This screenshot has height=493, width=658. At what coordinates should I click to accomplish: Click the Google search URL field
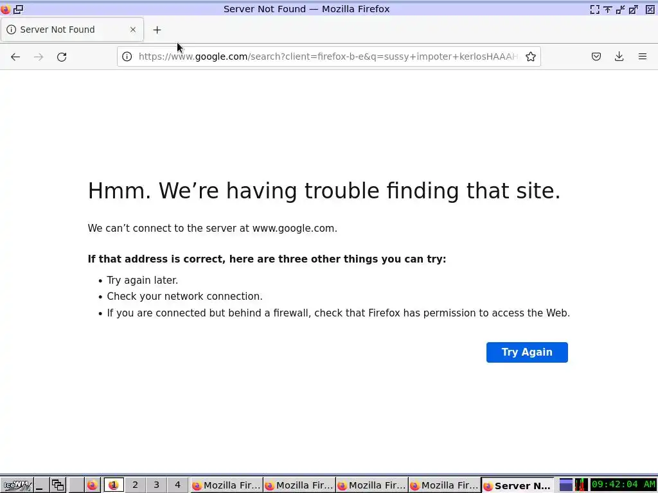[x=328, y=56]
